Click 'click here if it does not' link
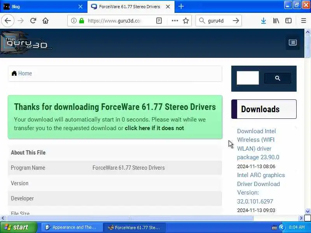This screenshot has width=311, height=233. [x=154, y=128]
